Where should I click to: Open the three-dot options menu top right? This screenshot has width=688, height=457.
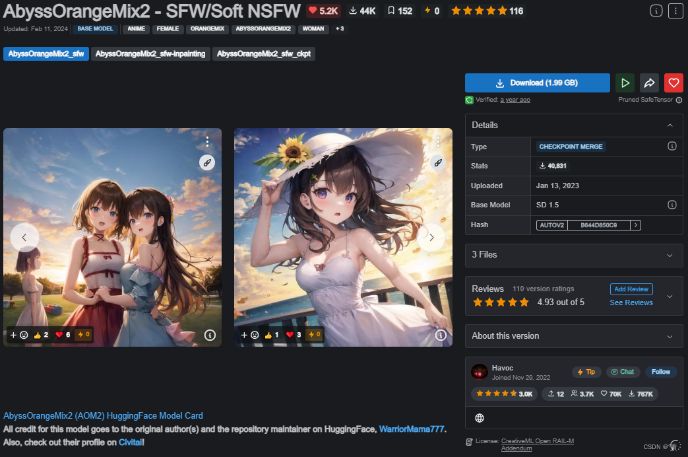point(675,11)
